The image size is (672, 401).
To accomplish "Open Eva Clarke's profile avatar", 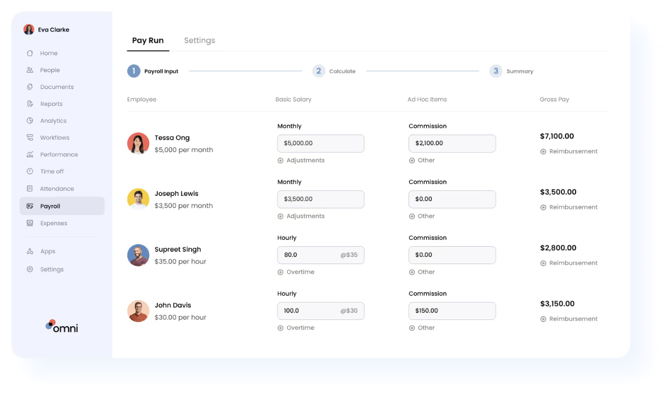I will pos(29,30).
